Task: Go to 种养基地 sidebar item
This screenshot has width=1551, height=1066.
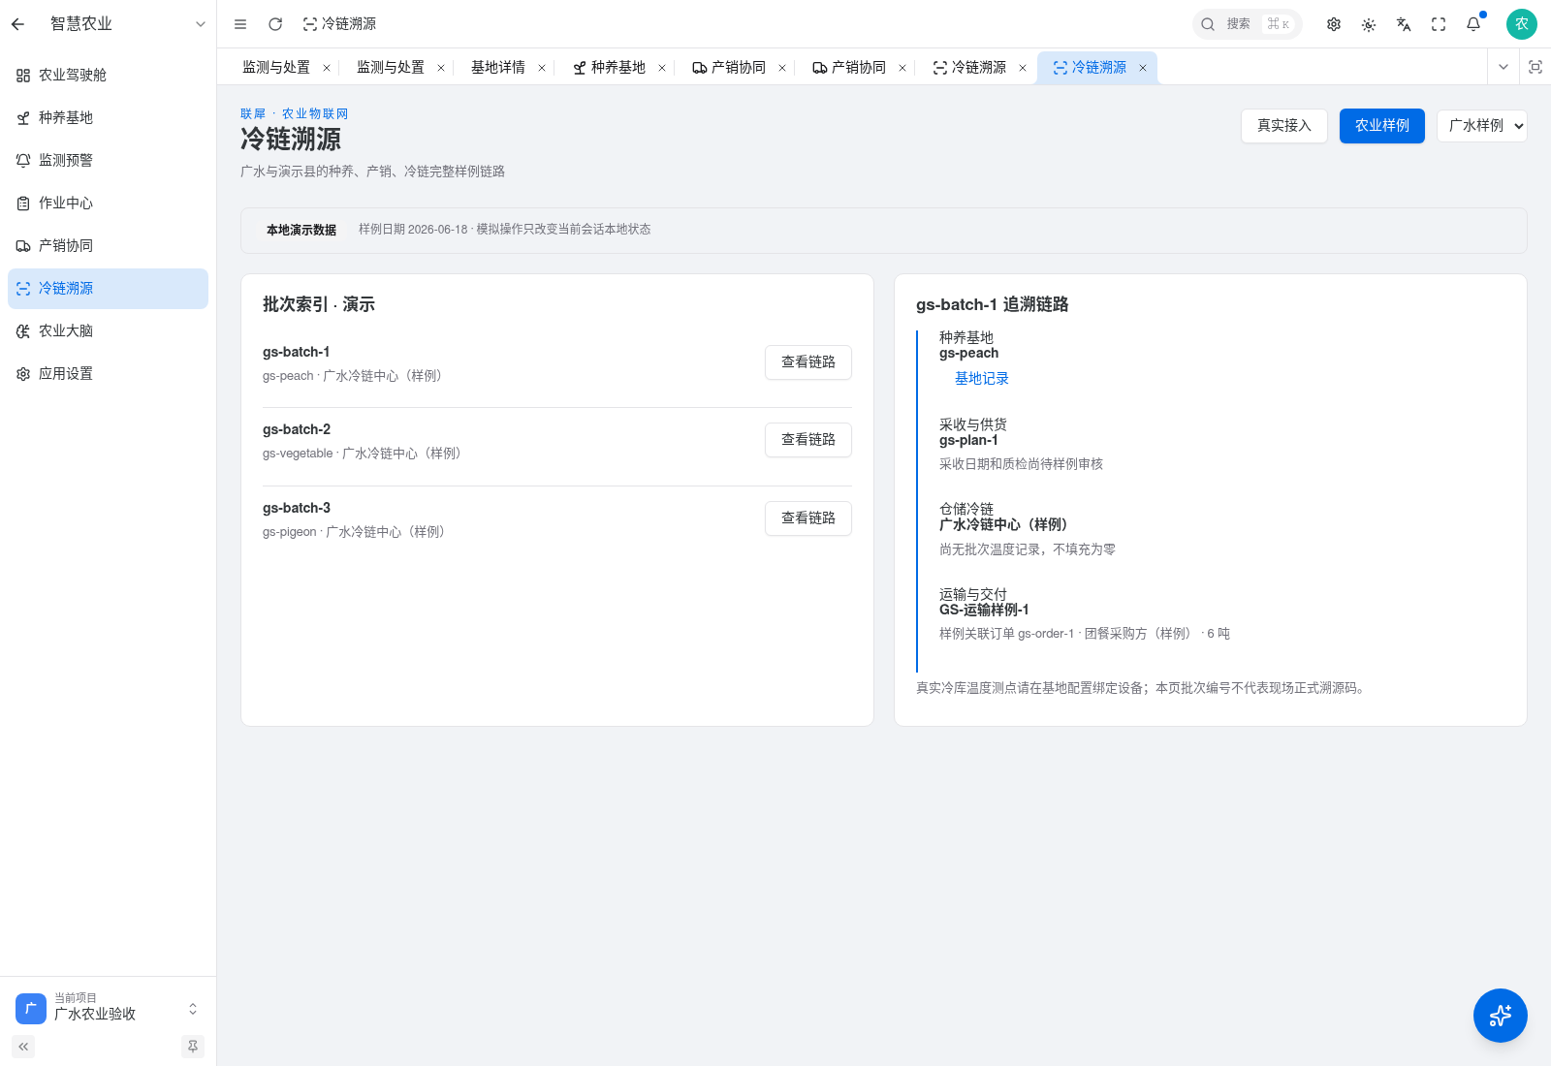Action: [108, 118]
